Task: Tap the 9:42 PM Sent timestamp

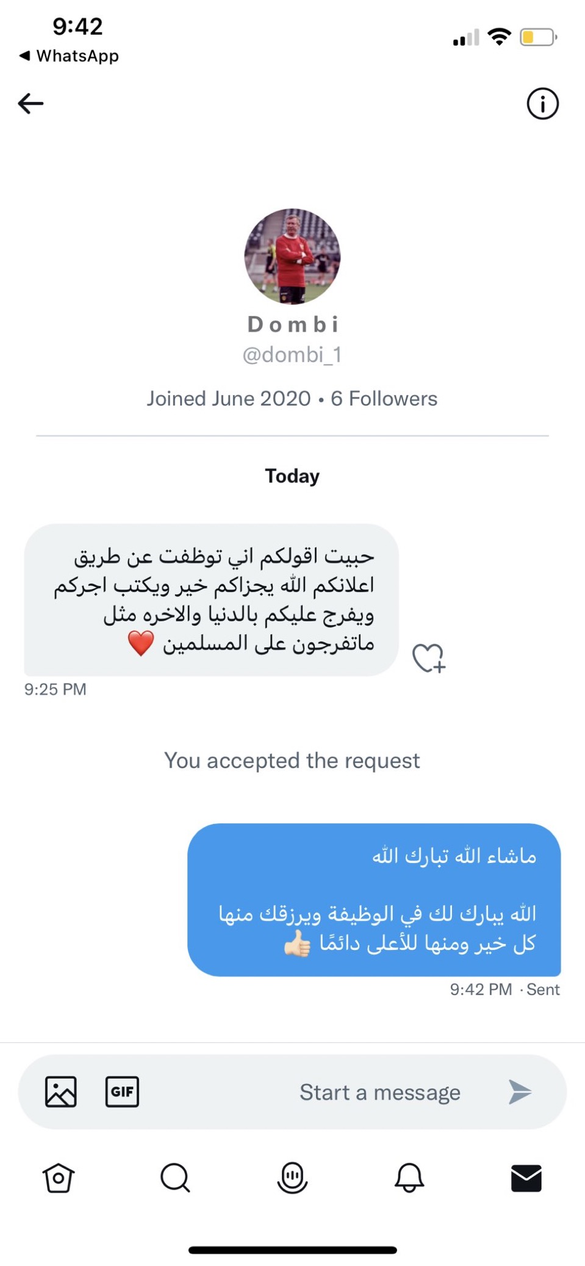Action: 504,989
